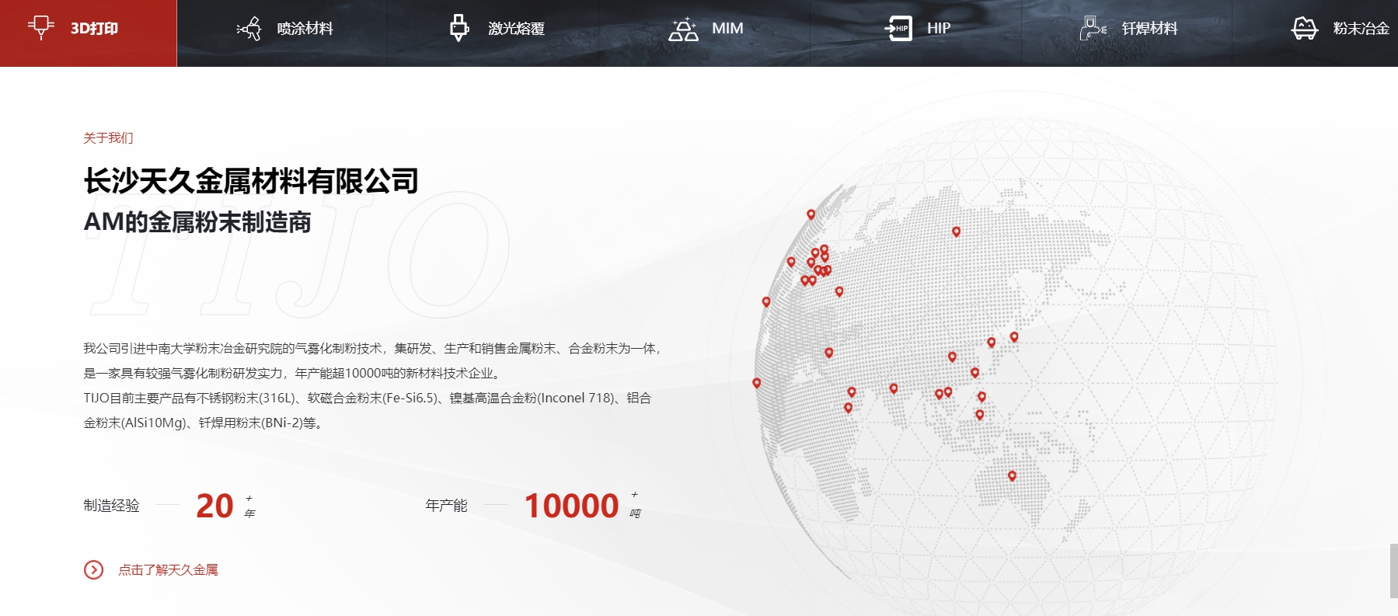Viewport: 1398px width, 616px height.
Task: Open the 钎焊材料 tab label
Action: (x=1149, y=29)
